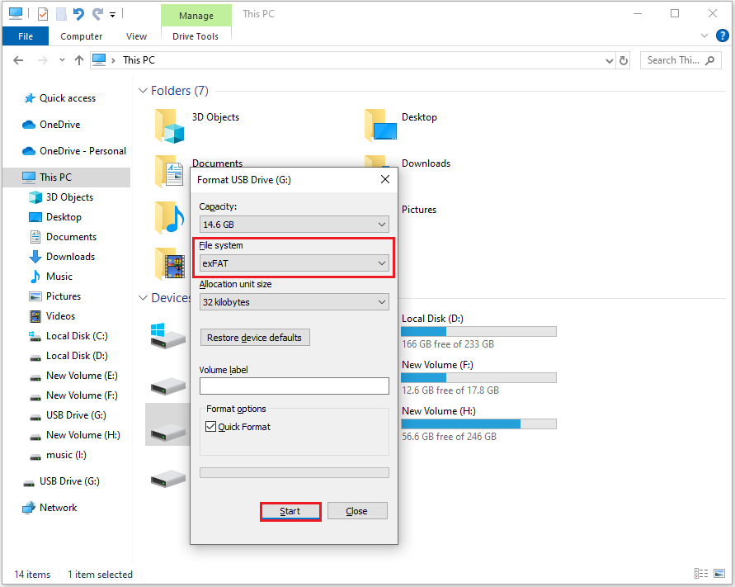Open Documents in the navigation tree
Image resolution: width=735 pixels, height=587 pixels.
(71, 236)
